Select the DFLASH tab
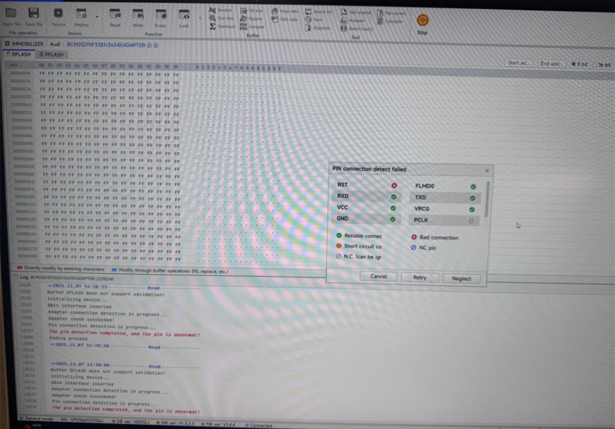The height and width of the screenshot is (429, 615). pos(20,55)
